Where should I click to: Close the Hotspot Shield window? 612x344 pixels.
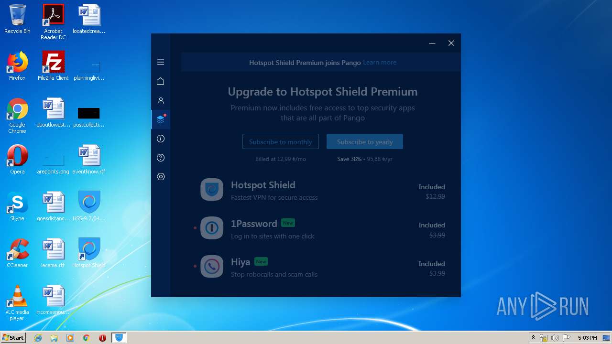click(451, 43)
